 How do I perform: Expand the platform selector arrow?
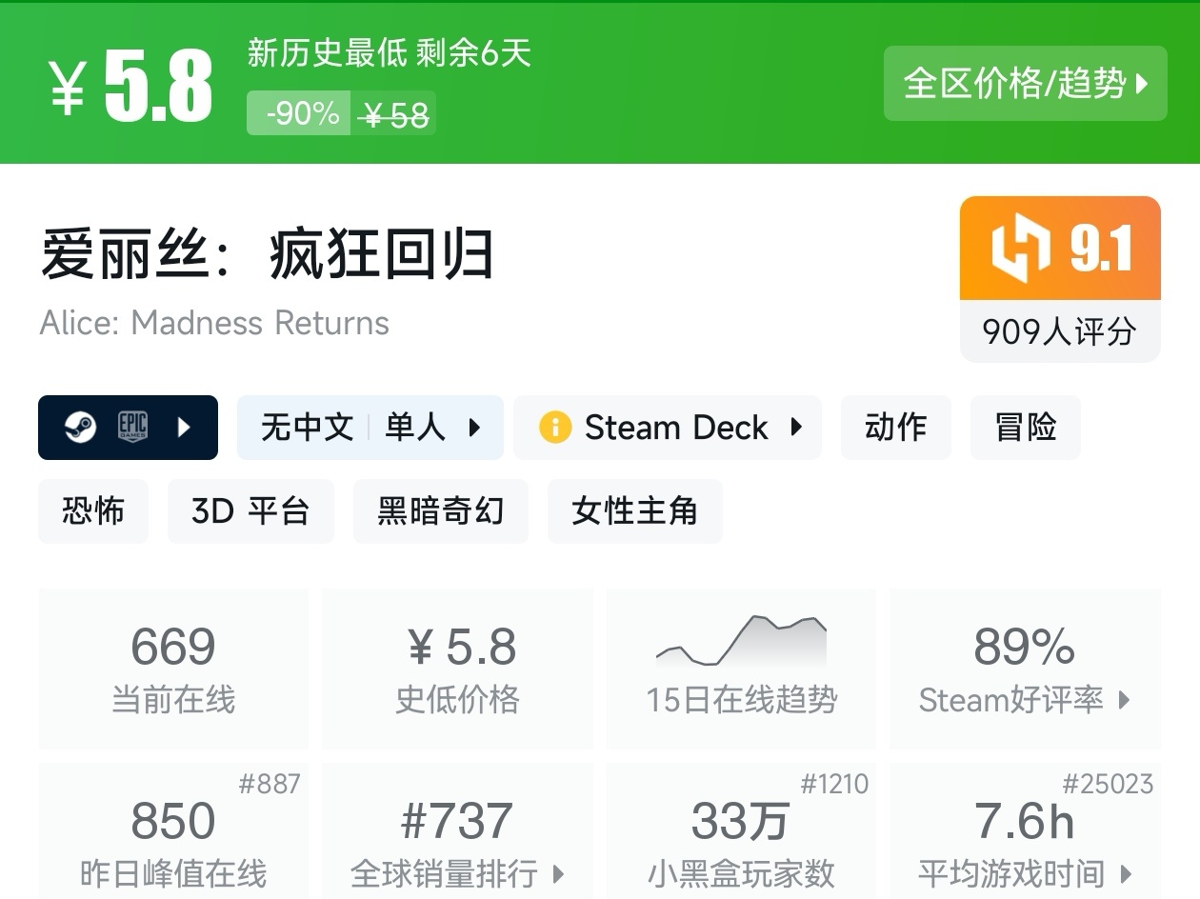(x=185, y=428)
